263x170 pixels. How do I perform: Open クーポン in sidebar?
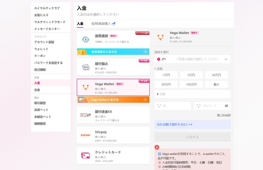click(x=40, y=56)
